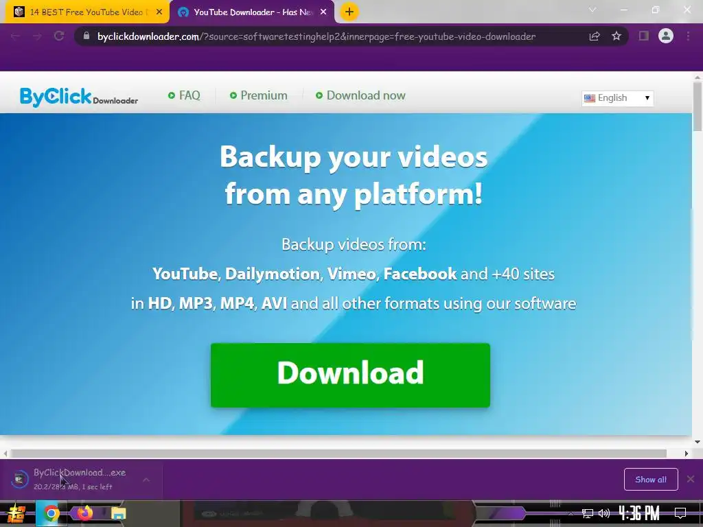Reload the page with the refresh icon
703x527 pixels.
coord(59,36)
